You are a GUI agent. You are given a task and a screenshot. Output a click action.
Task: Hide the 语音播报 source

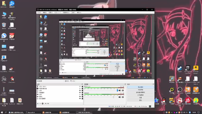[x=80, y=92]
